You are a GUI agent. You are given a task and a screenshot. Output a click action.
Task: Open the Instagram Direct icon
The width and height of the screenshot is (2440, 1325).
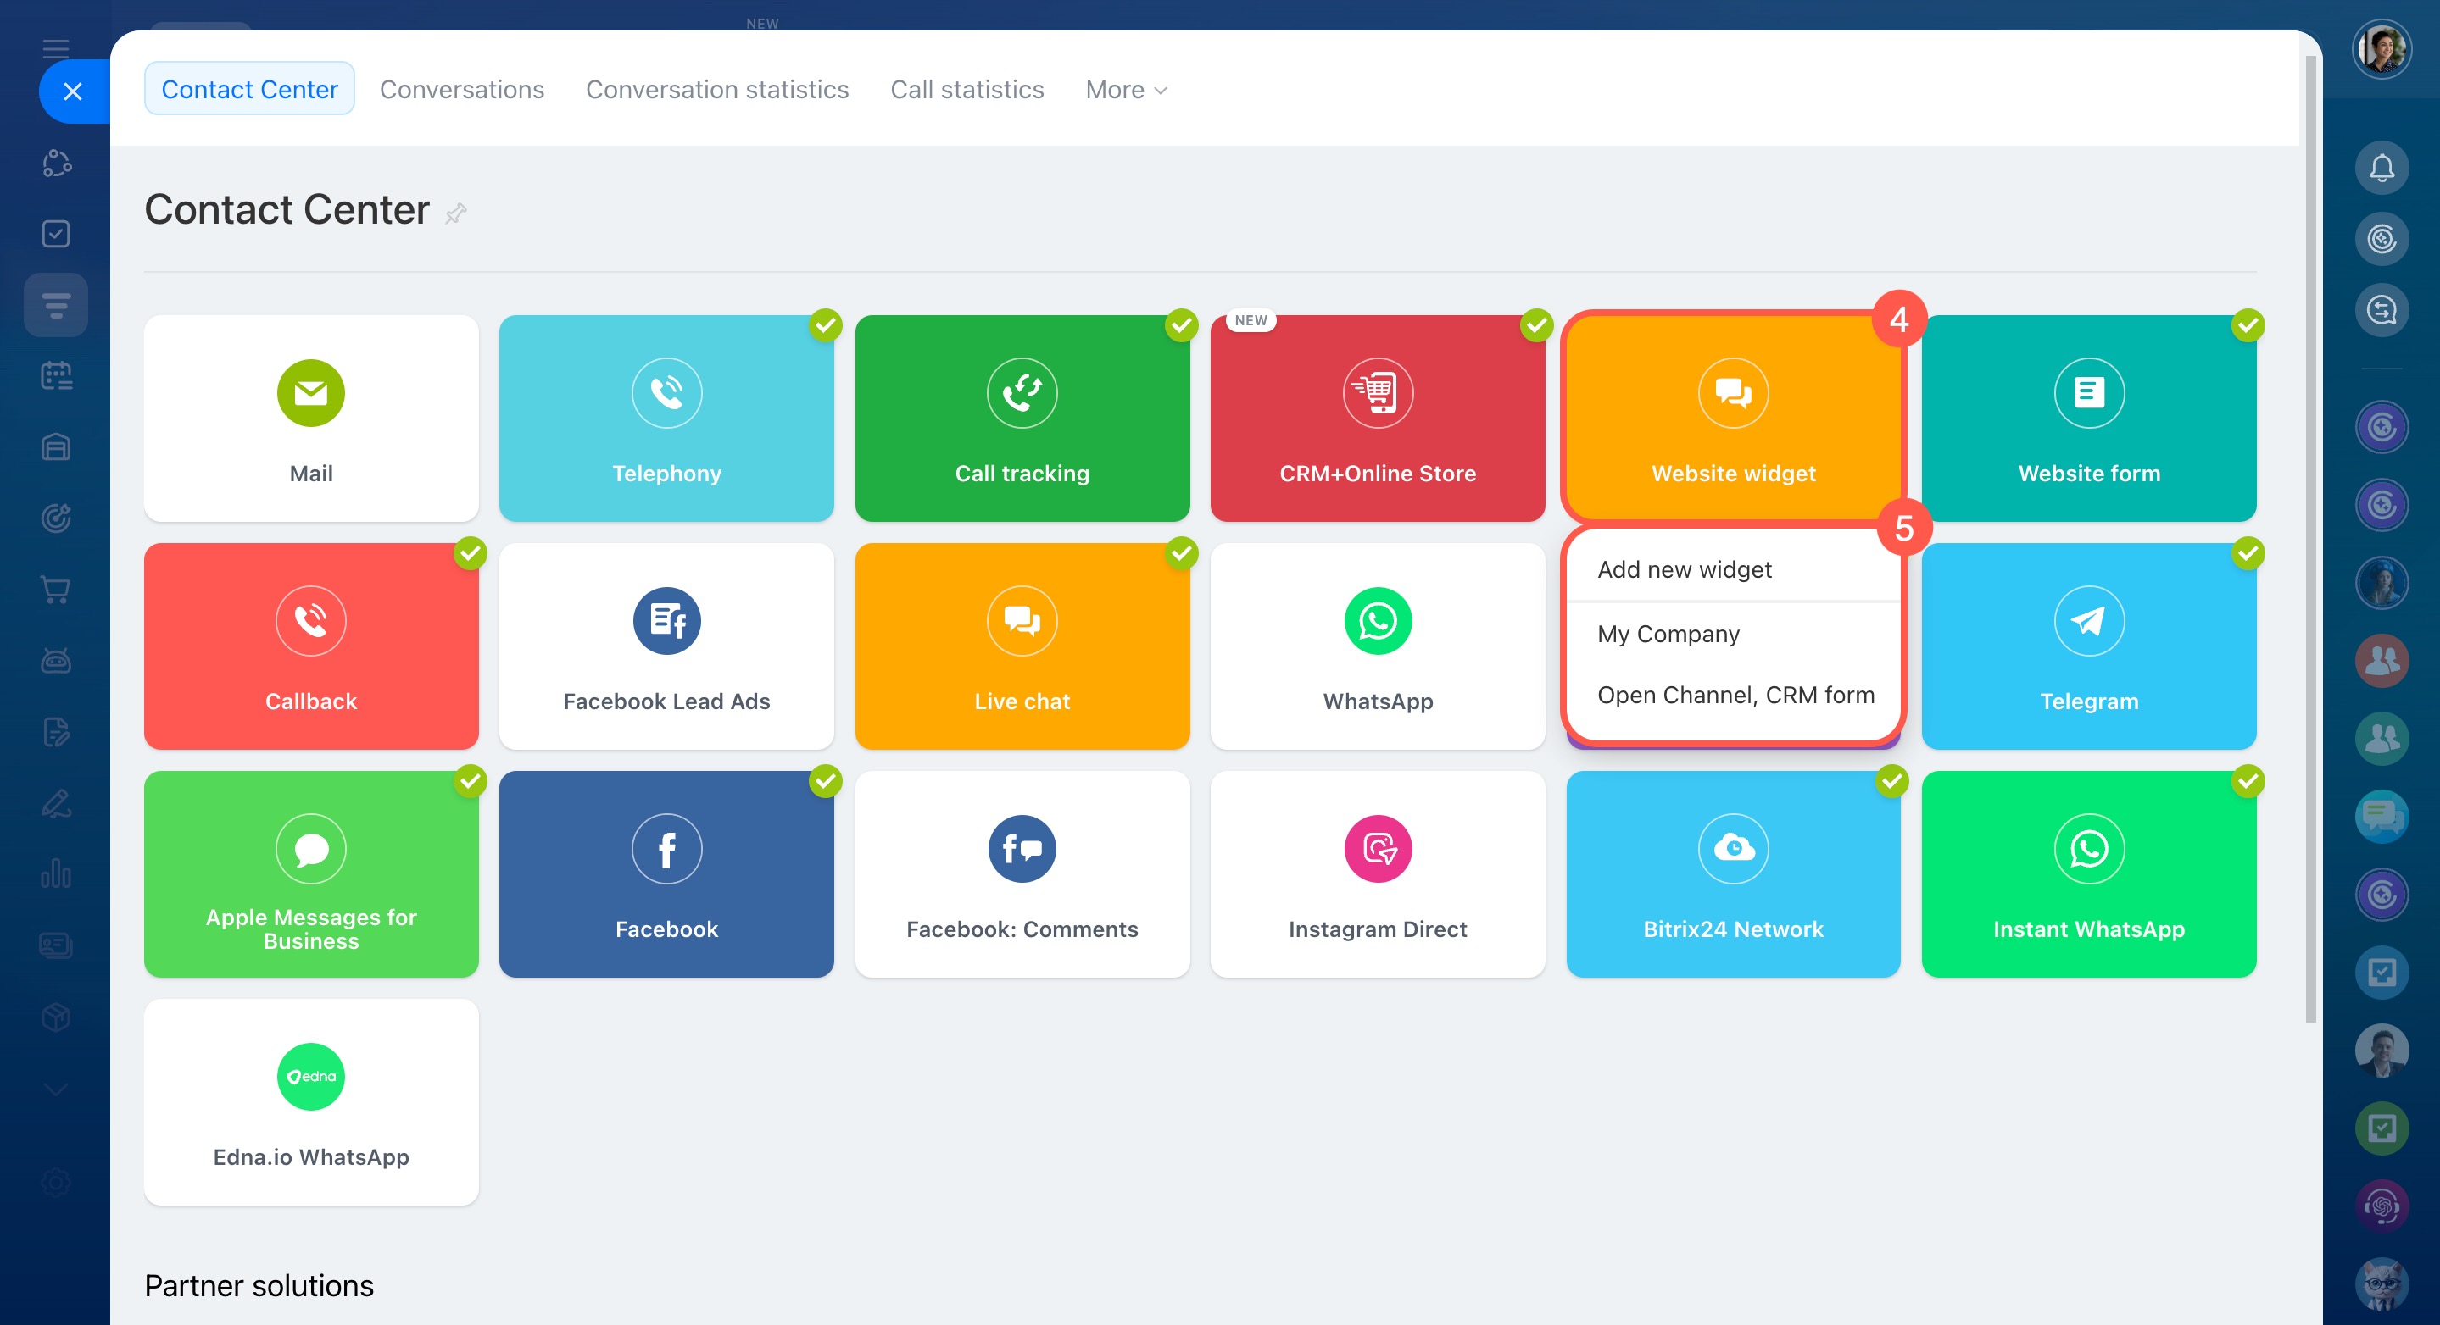pyautogui.click(x=1377, y=849)
